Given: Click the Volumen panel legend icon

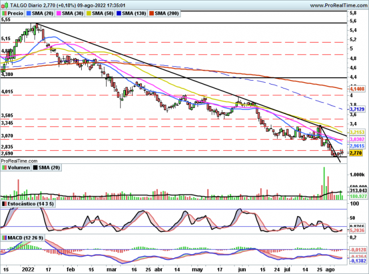Looking at the screenshot, I should point(4,167).
